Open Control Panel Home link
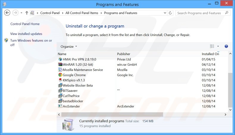 (x=25, y=24)
